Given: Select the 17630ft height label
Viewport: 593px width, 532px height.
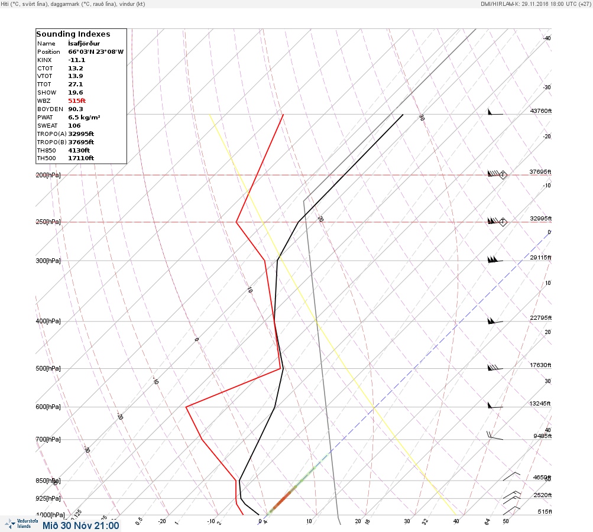Looking at the screenshot, I should 541,365.
